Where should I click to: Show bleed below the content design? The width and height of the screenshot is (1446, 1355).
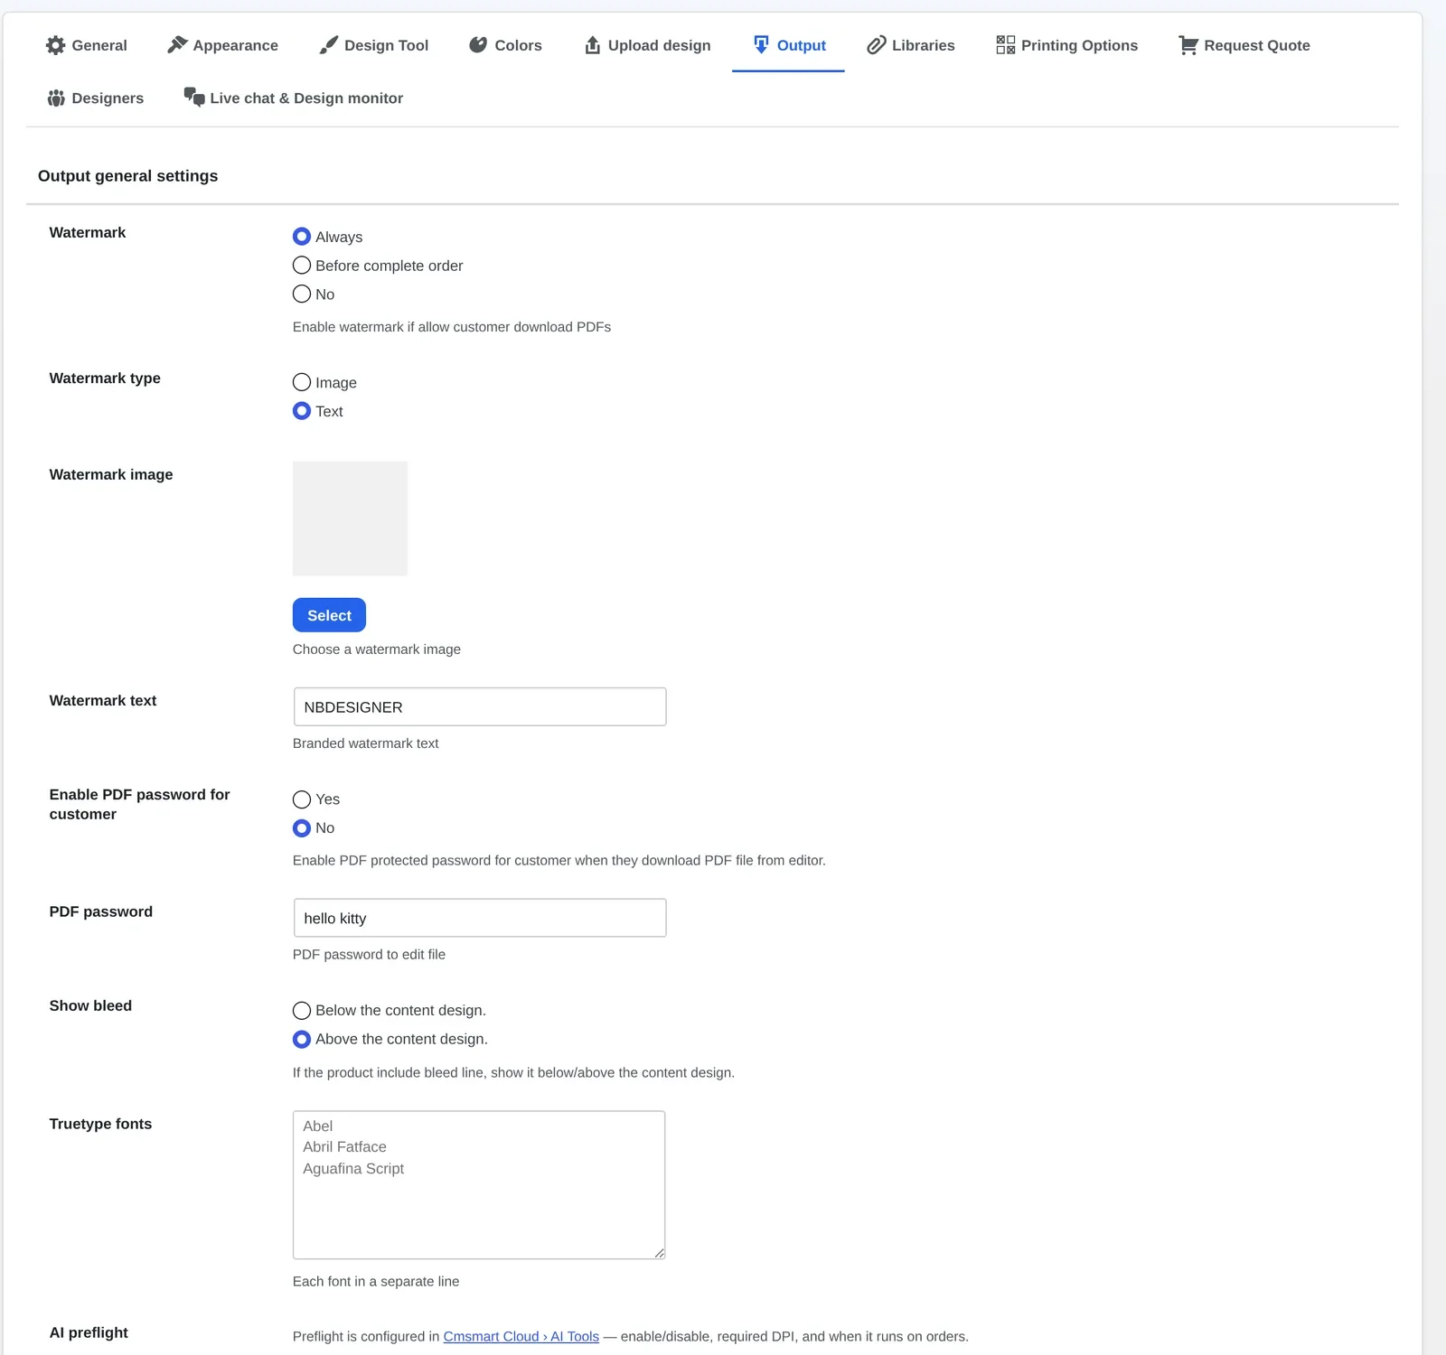tap(302, 1010)
